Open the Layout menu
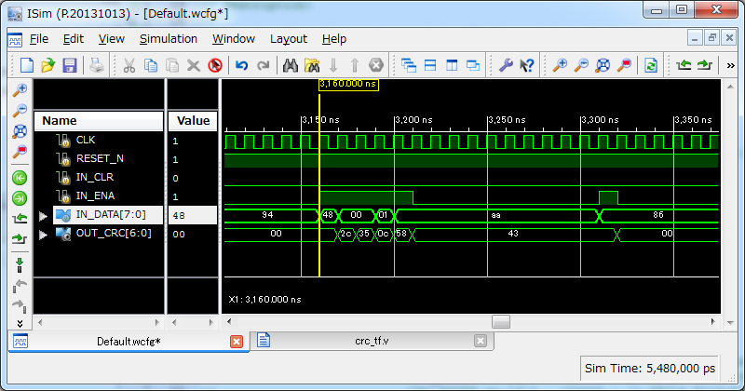The height and width of the screenshot is (391, 745). (289, 39)
